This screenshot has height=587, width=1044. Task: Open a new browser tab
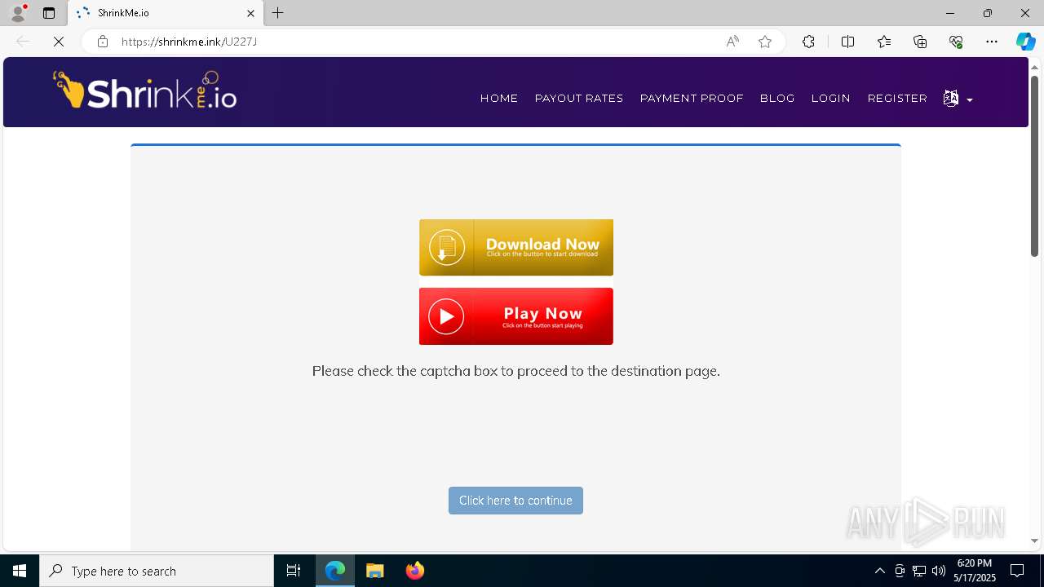click(x=278, y=13)
